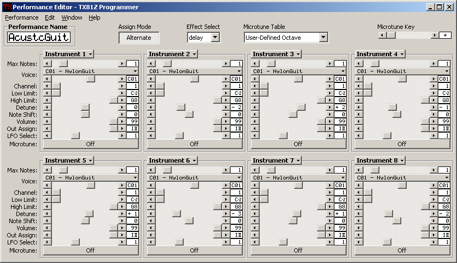Click Instrument 6 Detune slider thumb

tap(177, 214)
